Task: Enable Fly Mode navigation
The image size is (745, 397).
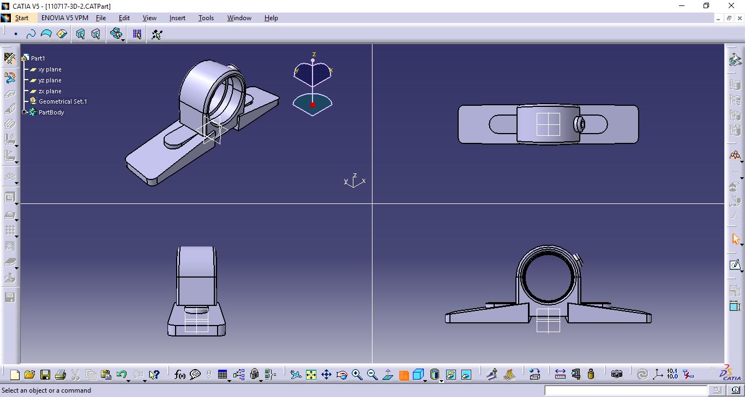Action: tap(296, 375)
